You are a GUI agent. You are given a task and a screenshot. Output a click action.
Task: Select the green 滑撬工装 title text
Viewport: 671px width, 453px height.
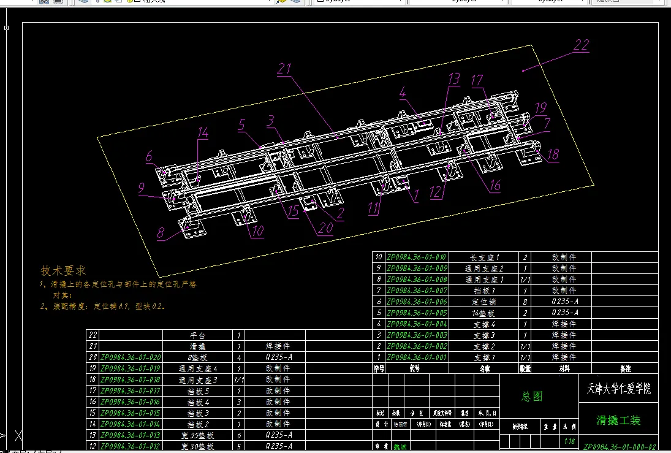click(618, 420)
